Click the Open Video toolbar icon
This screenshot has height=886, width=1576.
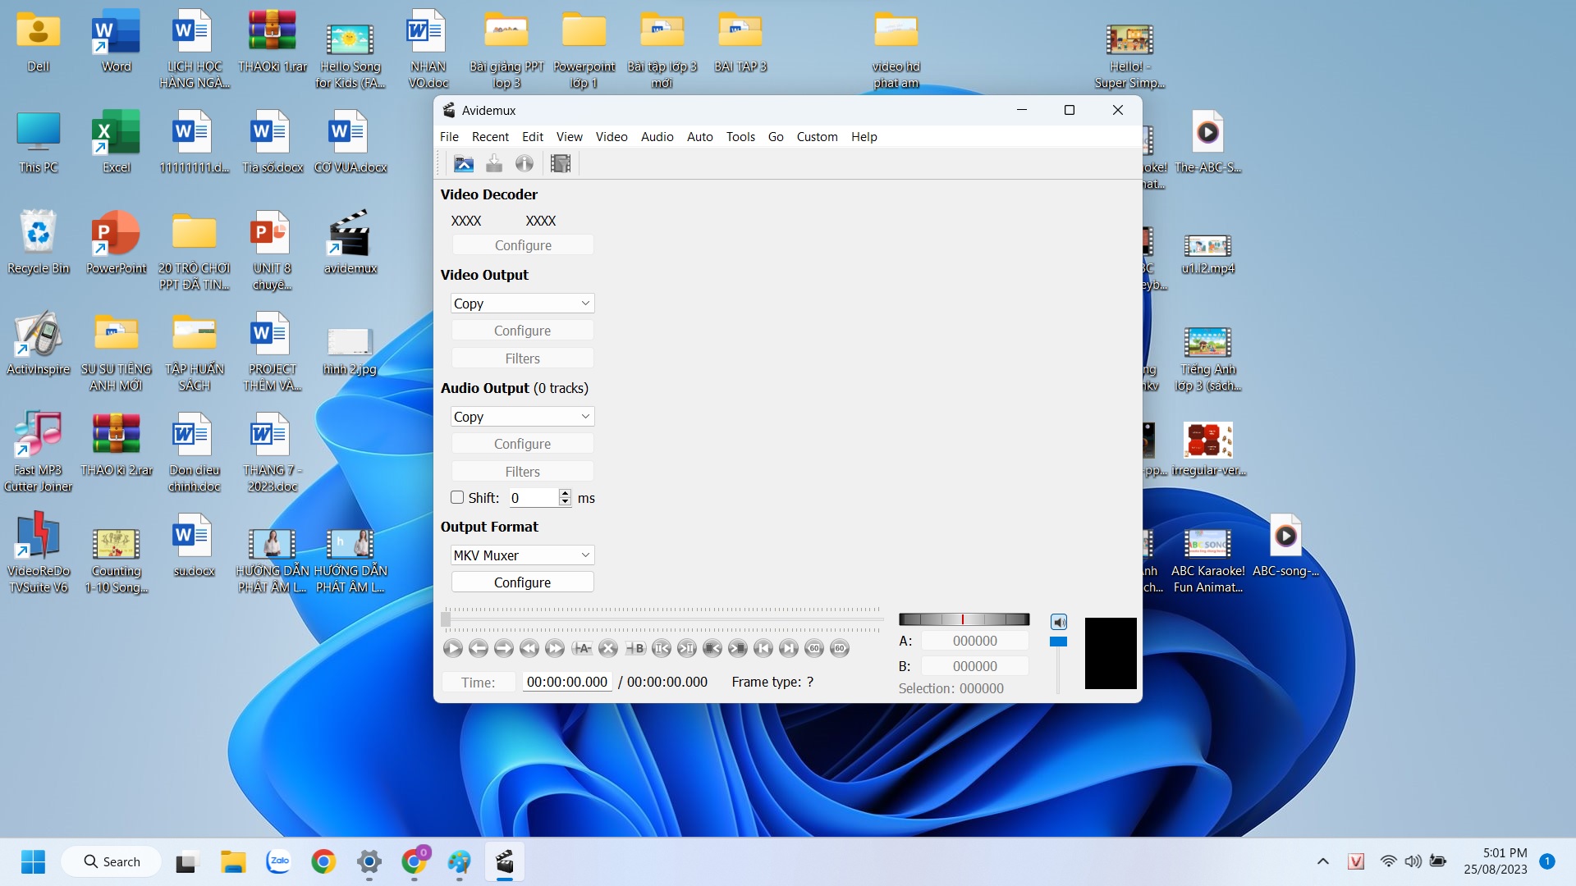pyautogui.click(x=464, y=163)
